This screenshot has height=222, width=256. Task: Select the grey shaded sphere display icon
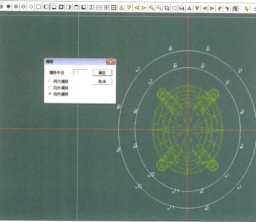pos(16,6)
